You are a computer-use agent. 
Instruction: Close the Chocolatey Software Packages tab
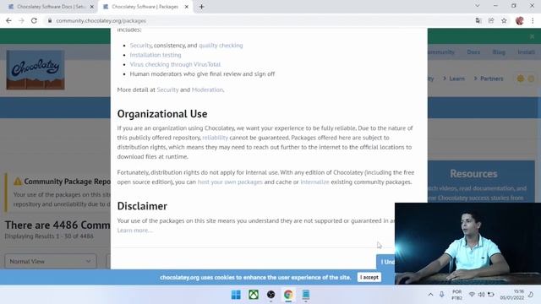click(x=186, y=7)
